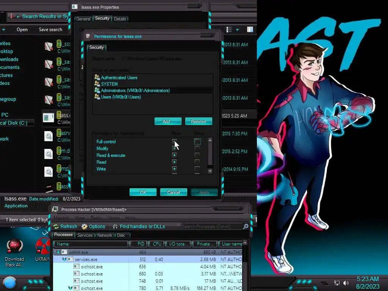
Task: Click the lsm.d file gear icon
Action: [48, 154]
